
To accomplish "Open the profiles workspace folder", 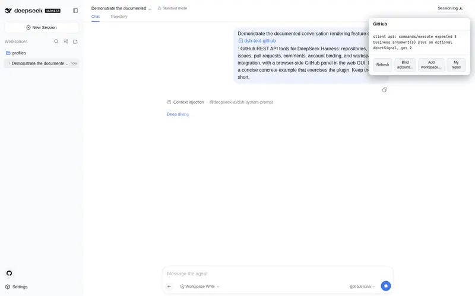I will [x=42, y=53].
